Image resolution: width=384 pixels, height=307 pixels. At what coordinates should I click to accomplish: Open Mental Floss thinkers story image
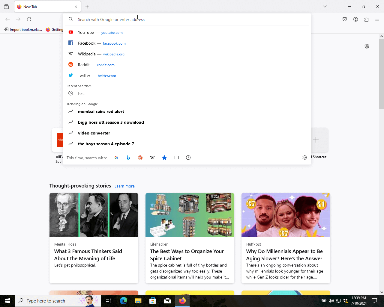tap(94, 215)
